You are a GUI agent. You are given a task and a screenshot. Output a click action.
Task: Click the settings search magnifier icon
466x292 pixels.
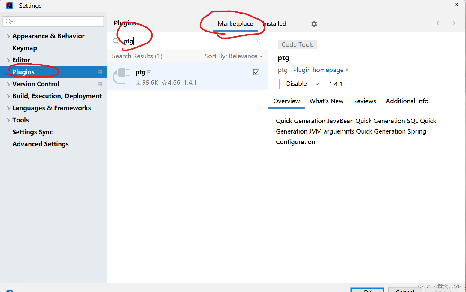pyautogui.click(x=9, y=21)
